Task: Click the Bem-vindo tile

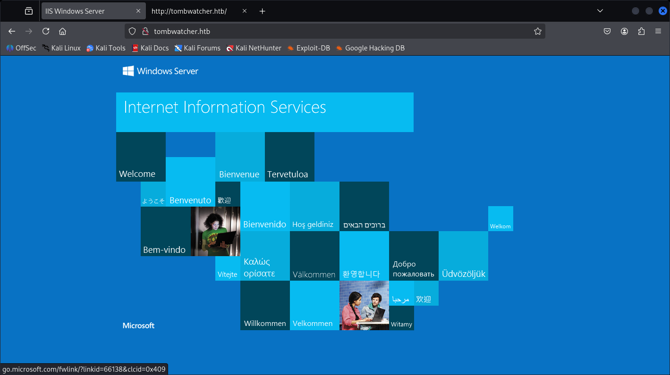Action: point(165,231)
